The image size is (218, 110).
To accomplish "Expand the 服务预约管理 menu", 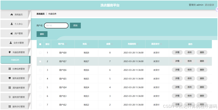I will pyautogui.click(x=15, y=97).
